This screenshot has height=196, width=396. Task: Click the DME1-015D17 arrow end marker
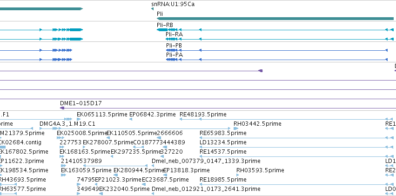(x=62, y=108)
